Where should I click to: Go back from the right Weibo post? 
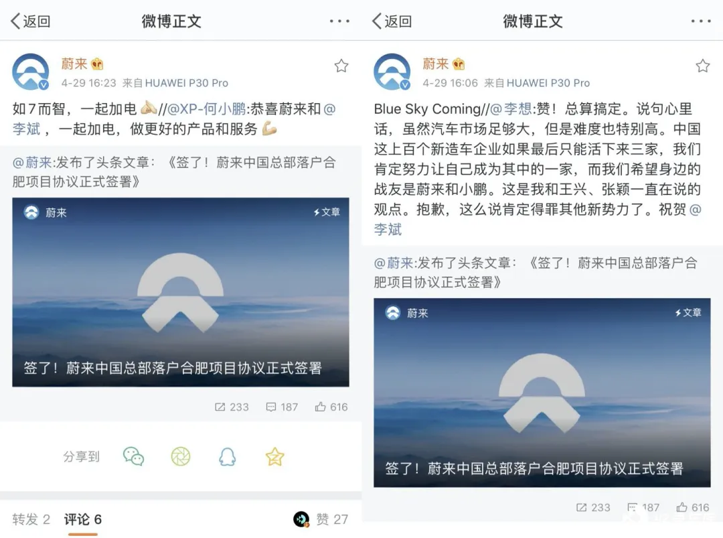pyautogui.click(x=392, y=21)
